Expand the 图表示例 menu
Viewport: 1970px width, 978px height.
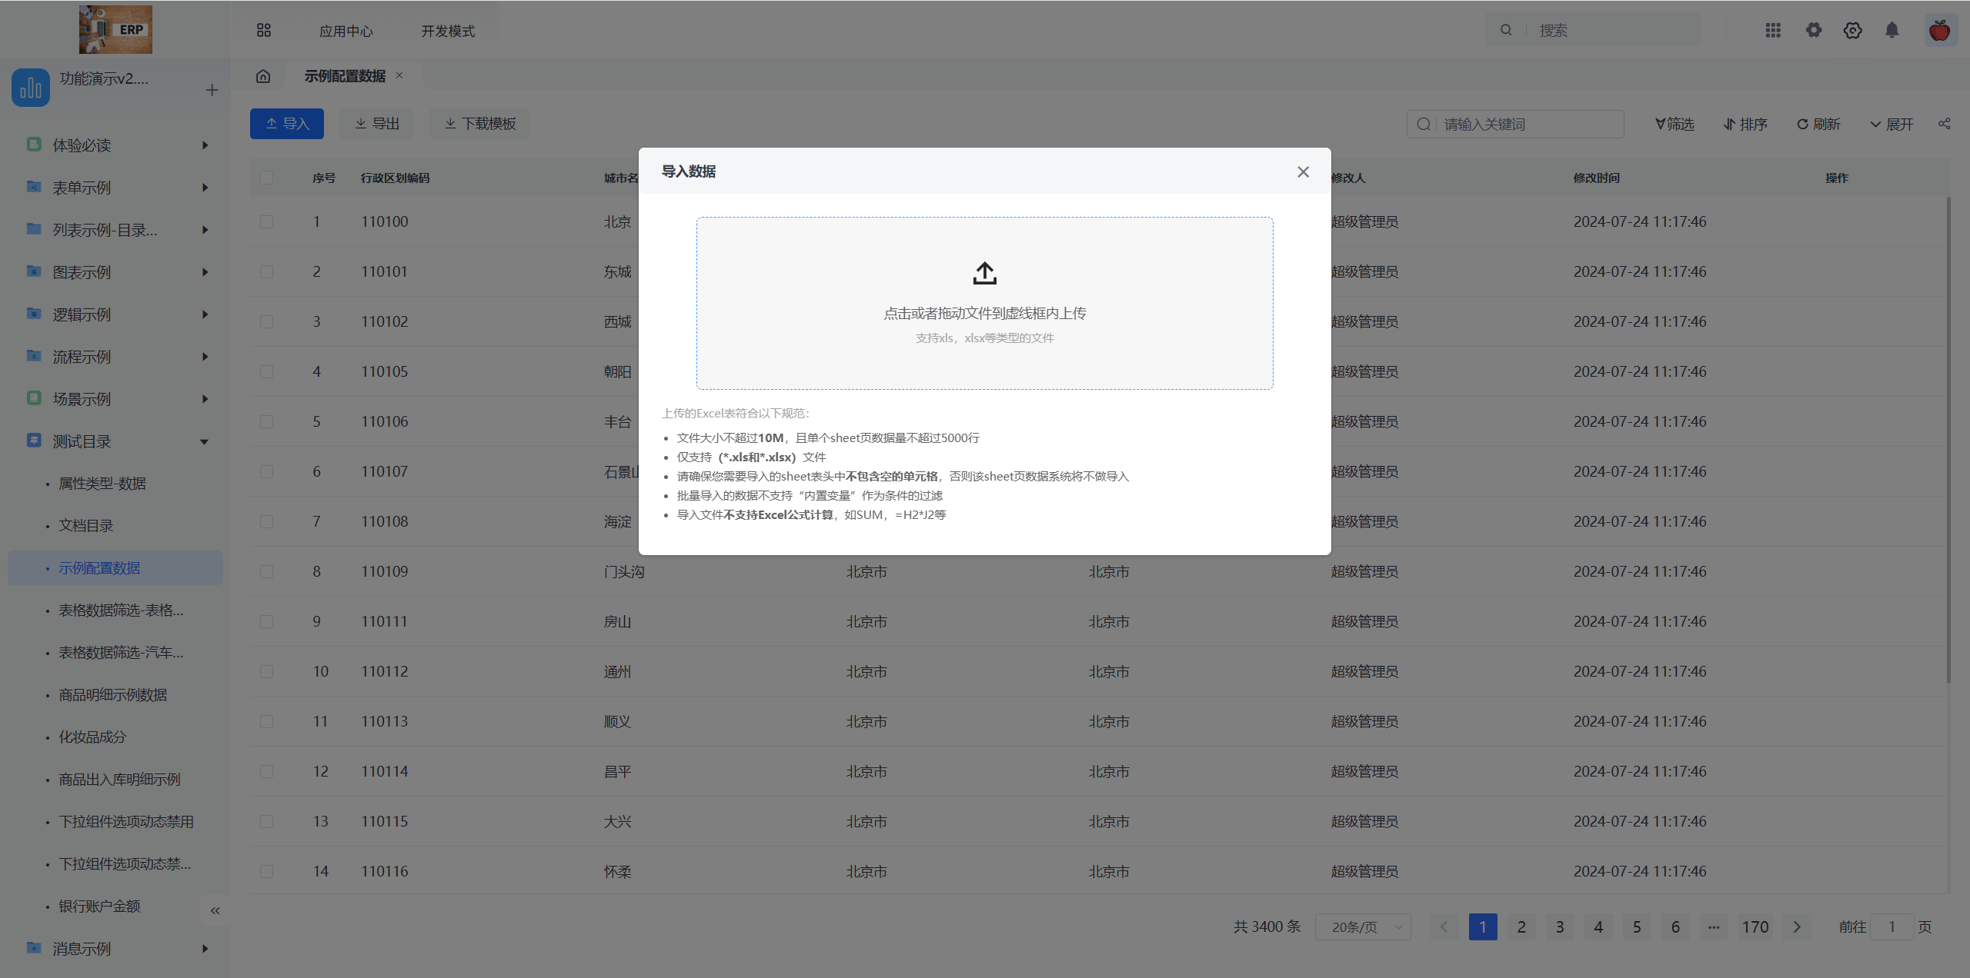[x=115, y=272]
